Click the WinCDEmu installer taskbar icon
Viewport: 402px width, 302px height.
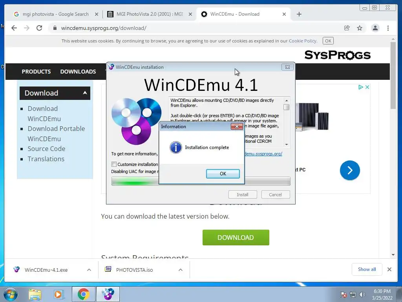pyautogui.click(x=108, y=294)
